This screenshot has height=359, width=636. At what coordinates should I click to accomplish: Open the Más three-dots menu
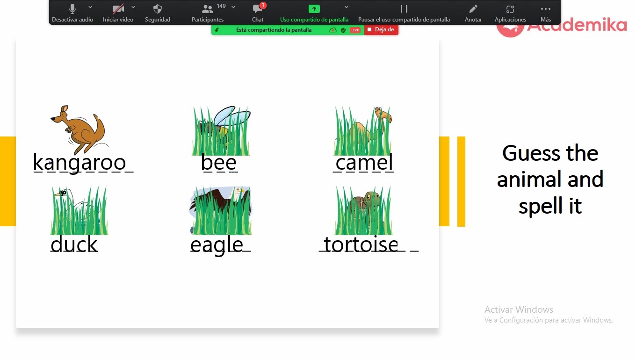pos(545,13)
